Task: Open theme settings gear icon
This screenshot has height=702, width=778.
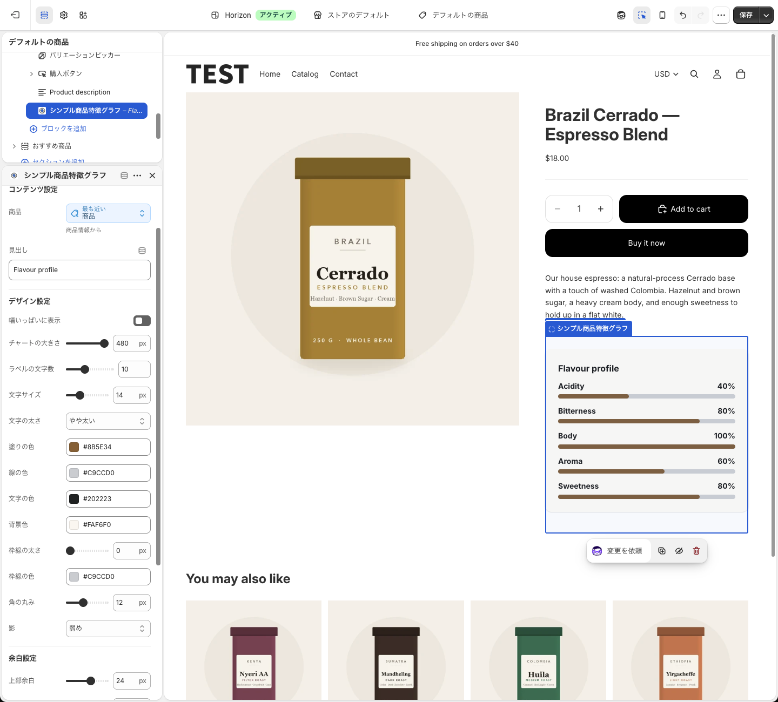Action: (64, 15)
